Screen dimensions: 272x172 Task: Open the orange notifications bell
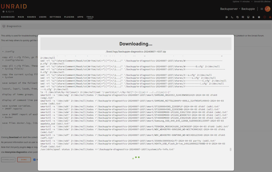[270, 17]
